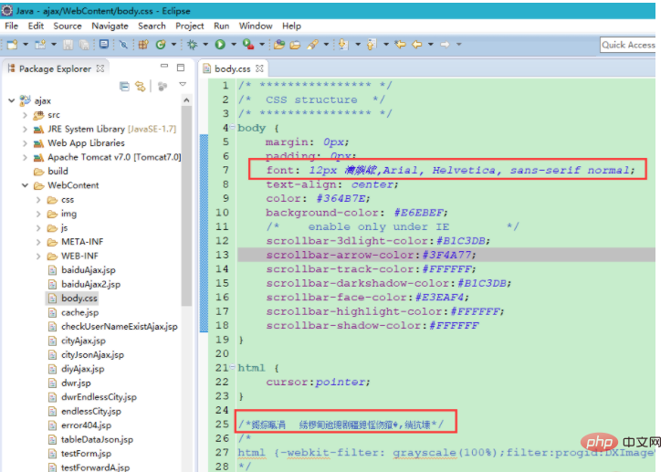Expand the src folder in Package Explorer
This screenshot has height=472, width=671.
coord(25,115)
